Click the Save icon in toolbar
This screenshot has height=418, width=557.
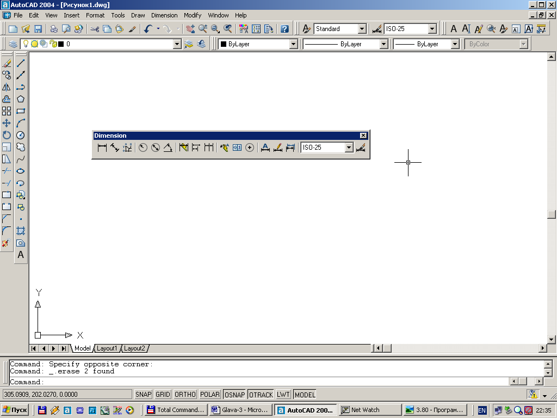point(38,29)
